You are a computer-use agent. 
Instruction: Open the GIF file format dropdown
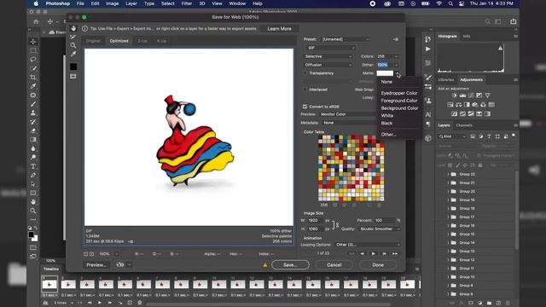point(330,48)
